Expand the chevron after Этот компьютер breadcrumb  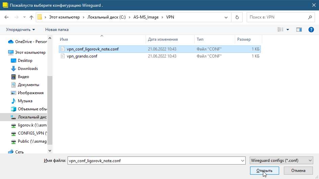click(x=83, y=17)
